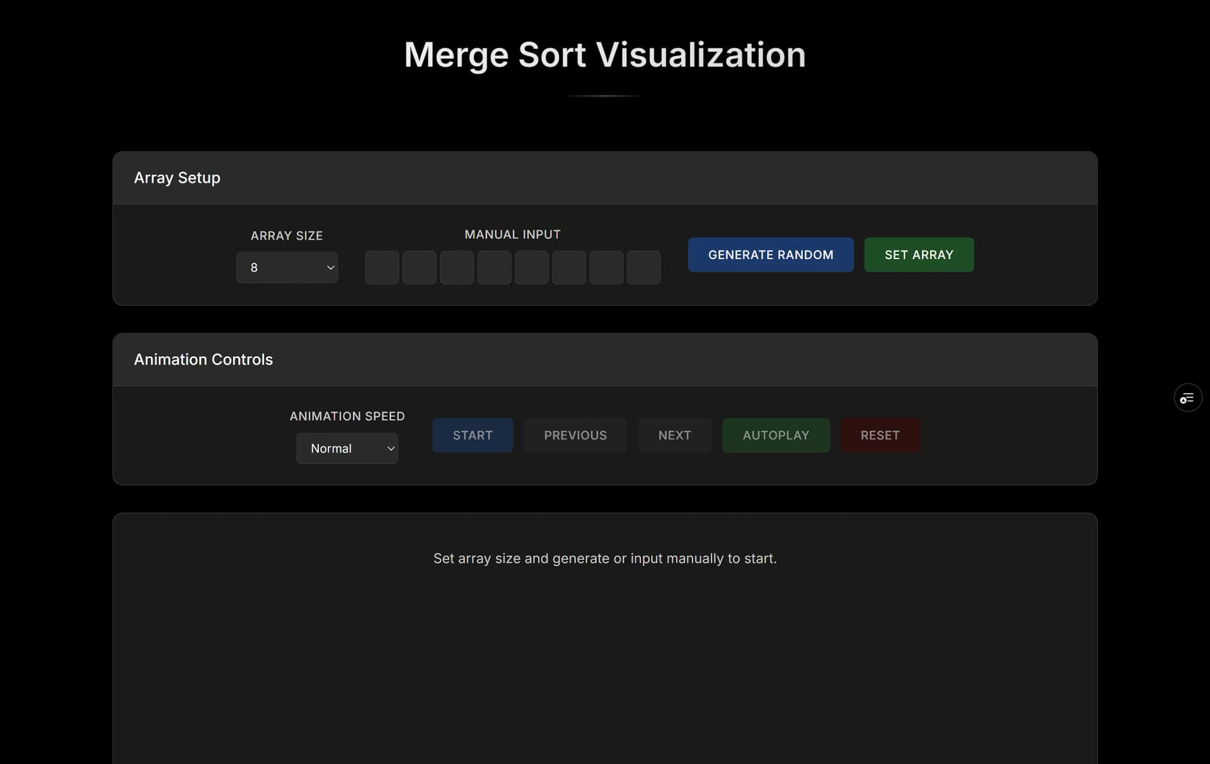
Task: Click the Generate Random button
Action: [770, 255]
